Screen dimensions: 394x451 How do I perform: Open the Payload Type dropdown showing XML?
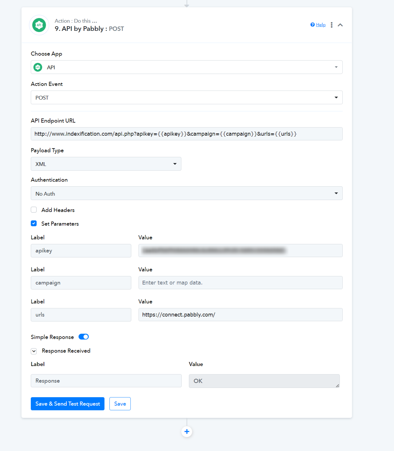click(x=106, y=164)
